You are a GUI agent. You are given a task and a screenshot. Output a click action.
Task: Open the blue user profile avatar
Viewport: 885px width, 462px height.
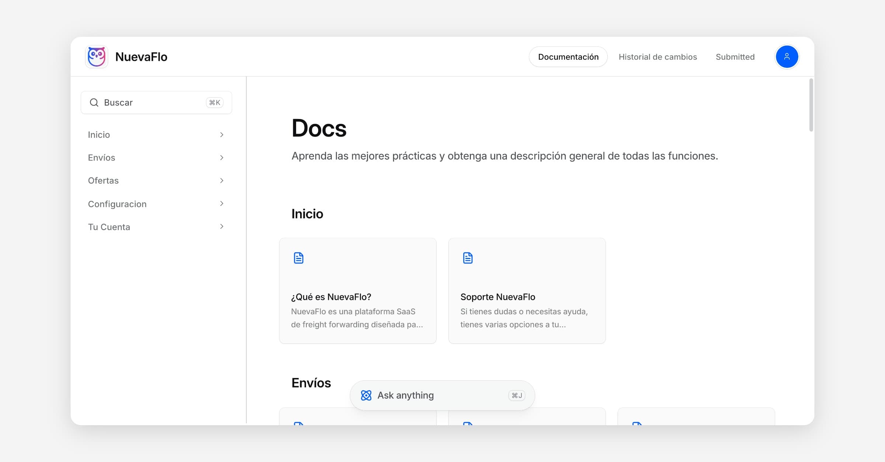tap(787, 57)
